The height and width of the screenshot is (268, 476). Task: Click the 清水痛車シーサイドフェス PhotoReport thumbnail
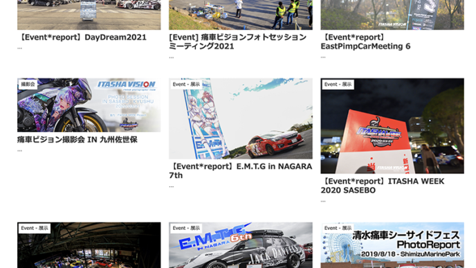[392, 245]
